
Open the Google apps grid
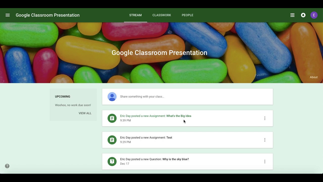tap(292, 15)
